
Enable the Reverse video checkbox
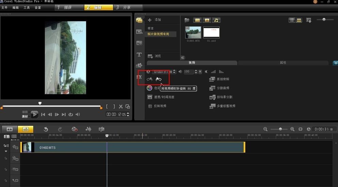(x=150, y=106)
